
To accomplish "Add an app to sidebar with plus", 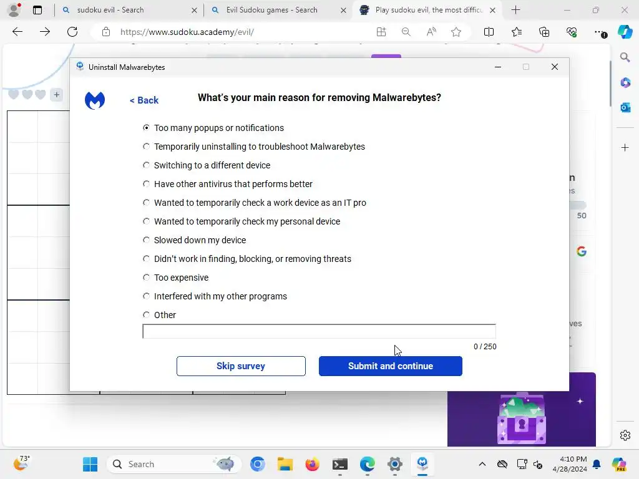I will click(625, 147).
